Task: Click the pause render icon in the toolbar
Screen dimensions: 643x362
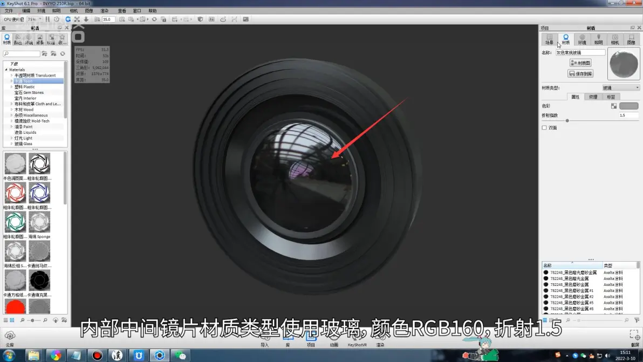Action: pos(47,19)
